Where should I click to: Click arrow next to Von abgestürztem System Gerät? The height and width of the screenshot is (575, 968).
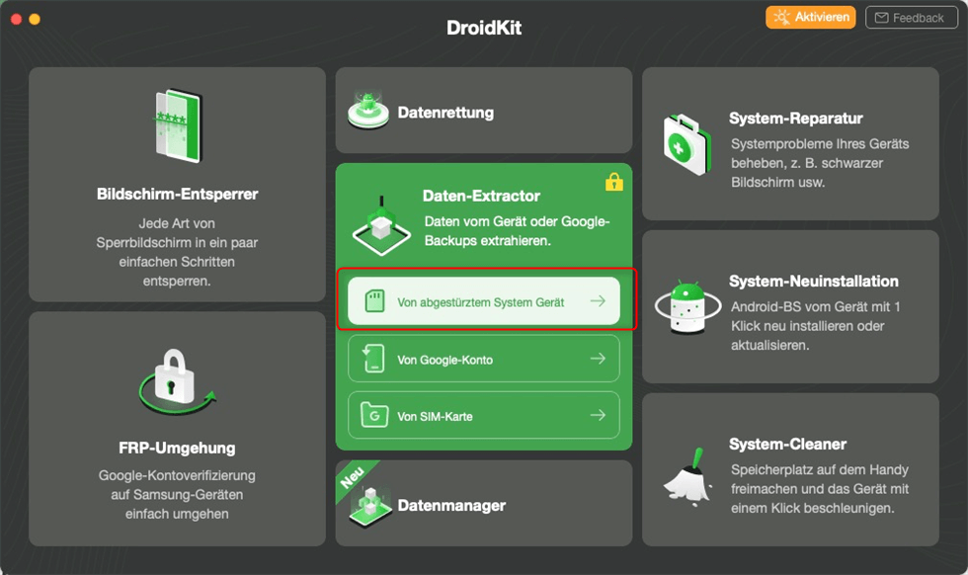598,300
